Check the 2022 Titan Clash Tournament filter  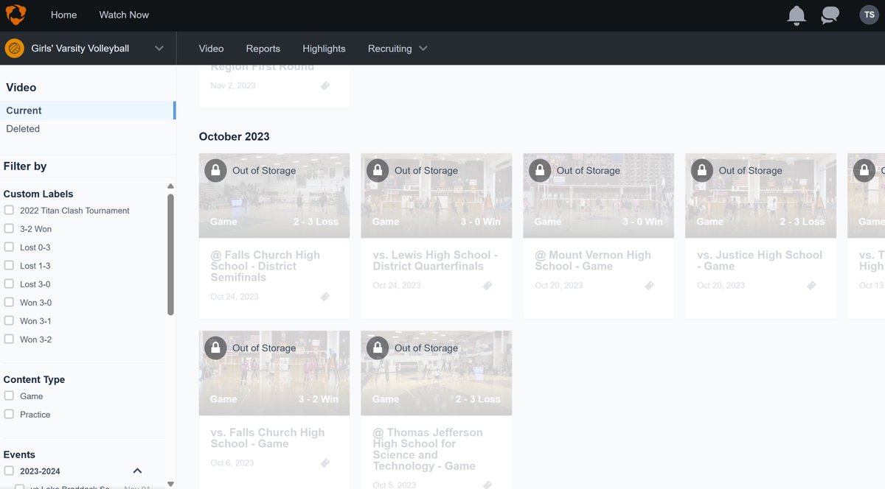tap(8, 210)
